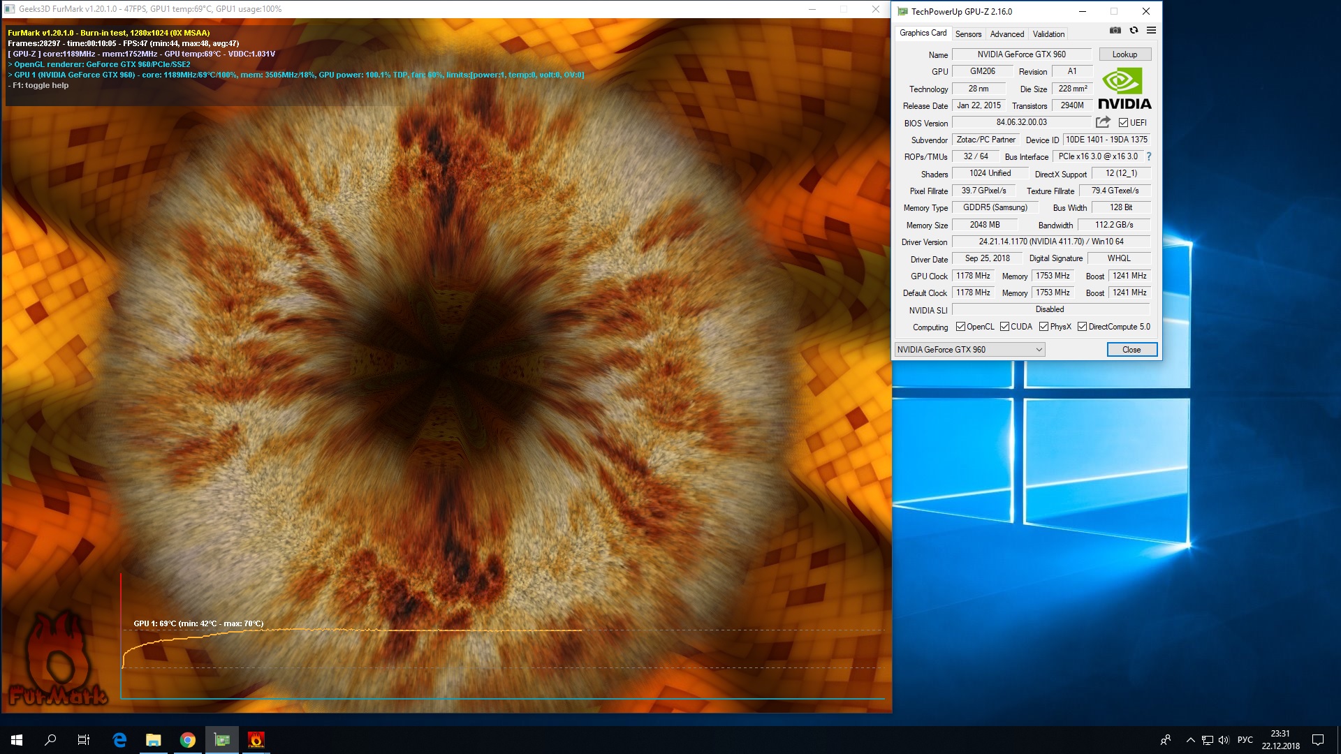Switch to GPU-Z taskbar icon
This screenshot has width=1341, height=754.
[222, 740]
